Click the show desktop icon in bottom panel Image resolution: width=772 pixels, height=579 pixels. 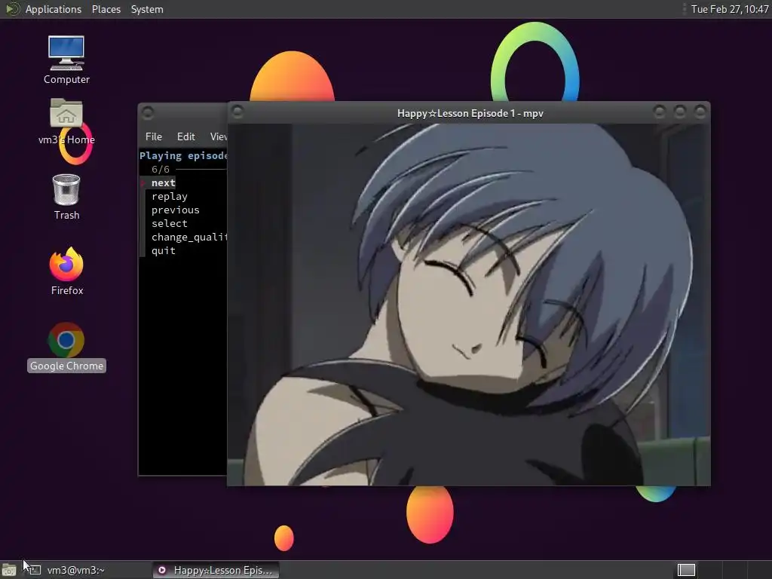pos(8,570)
